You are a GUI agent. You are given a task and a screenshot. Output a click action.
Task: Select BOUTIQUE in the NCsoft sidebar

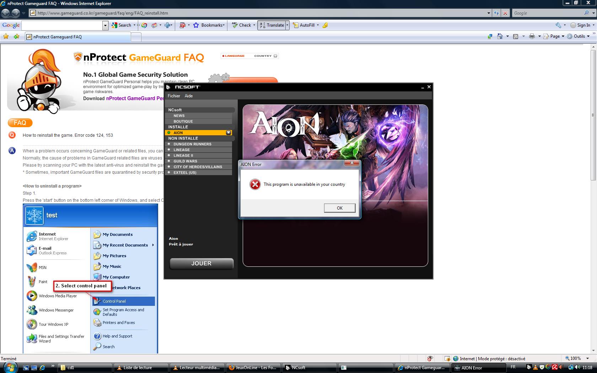click(199, 121)
